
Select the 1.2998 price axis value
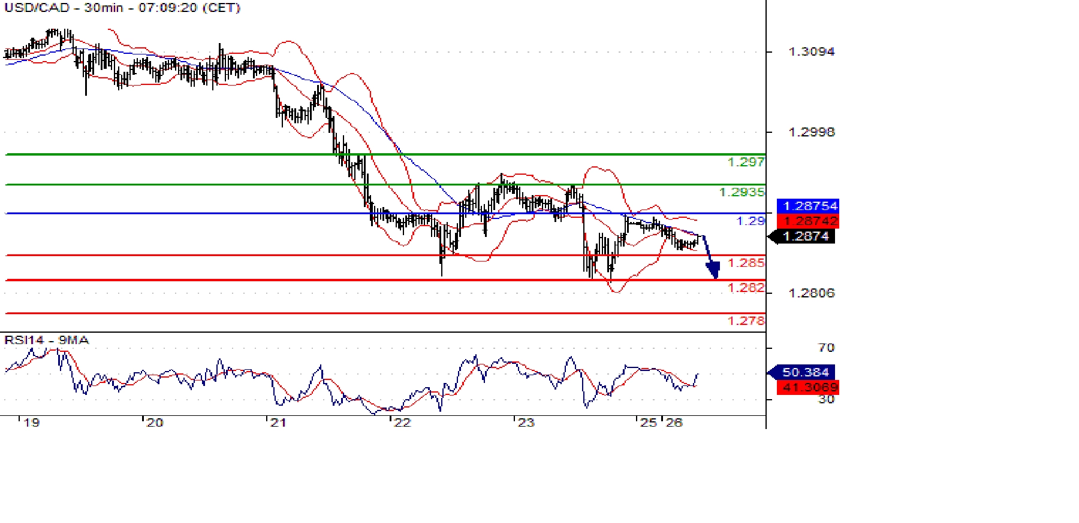click(812, 132)
